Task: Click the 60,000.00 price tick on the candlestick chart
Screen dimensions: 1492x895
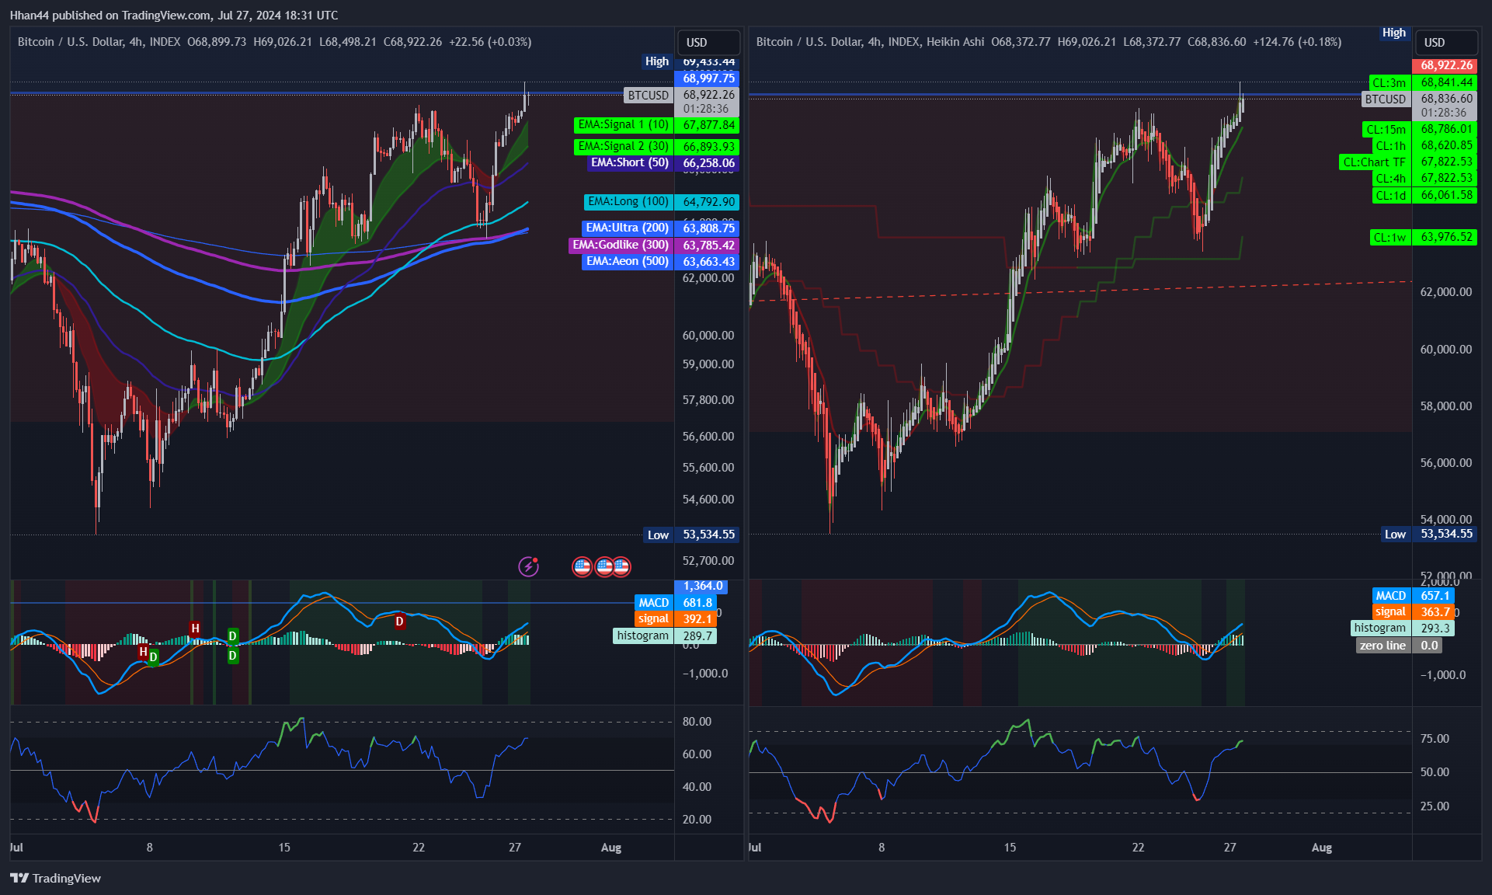Action: 708,336
